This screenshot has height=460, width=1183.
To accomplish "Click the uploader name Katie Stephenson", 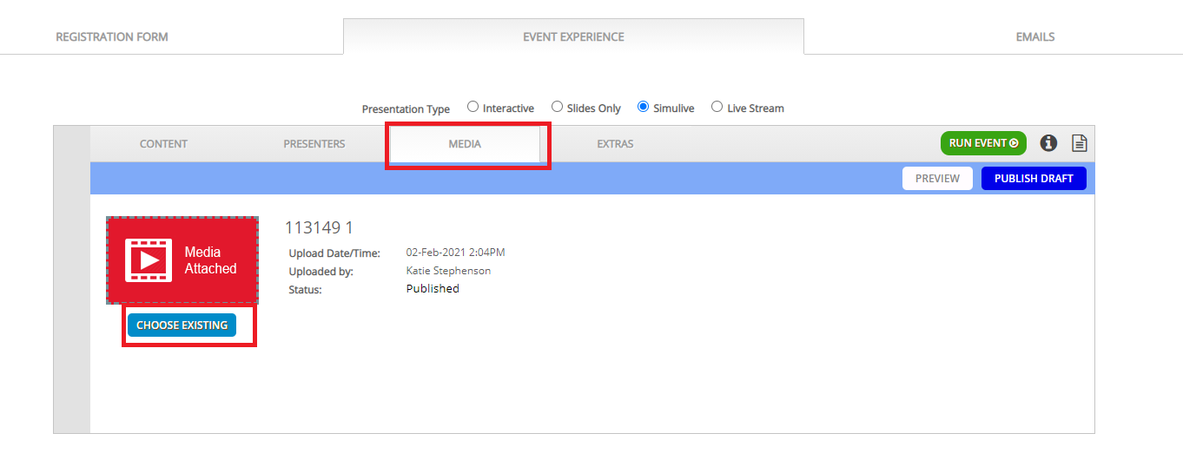I will pos(448,271).
